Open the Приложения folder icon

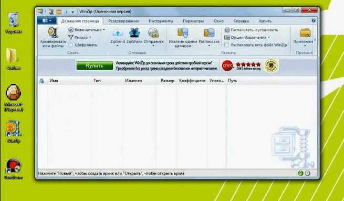(305, 33)
